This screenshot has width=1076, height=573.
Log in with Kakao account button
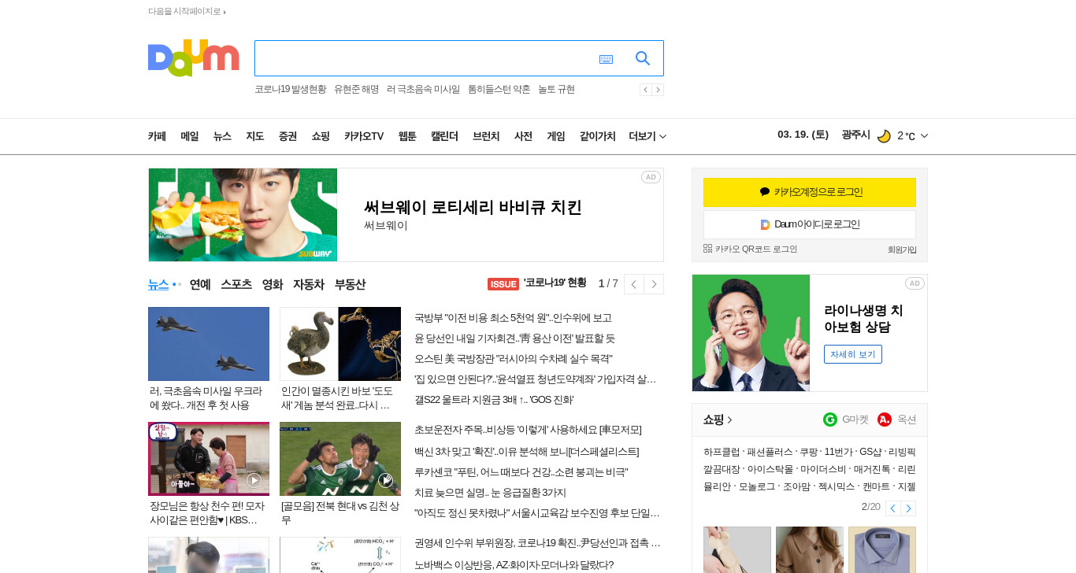pyautogui.click(x=810, y=192)
